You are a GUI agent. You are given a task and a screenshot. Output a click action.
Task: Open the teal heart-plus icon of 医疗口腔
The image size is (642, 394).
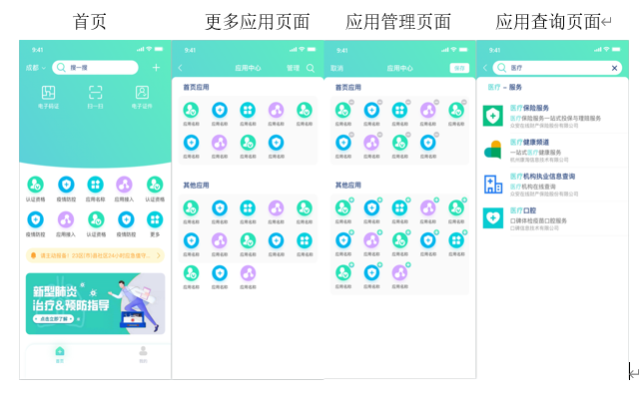(493, 218)
